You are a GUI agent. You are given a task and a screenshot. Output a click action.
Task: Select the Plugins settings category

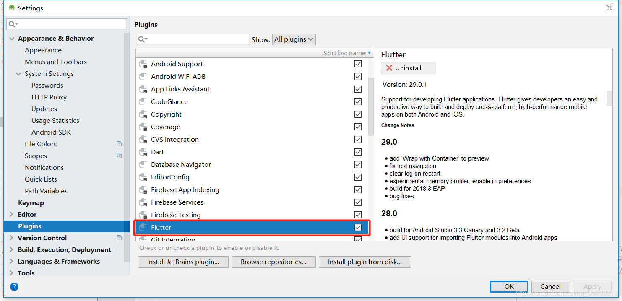(x=66, y=226)
